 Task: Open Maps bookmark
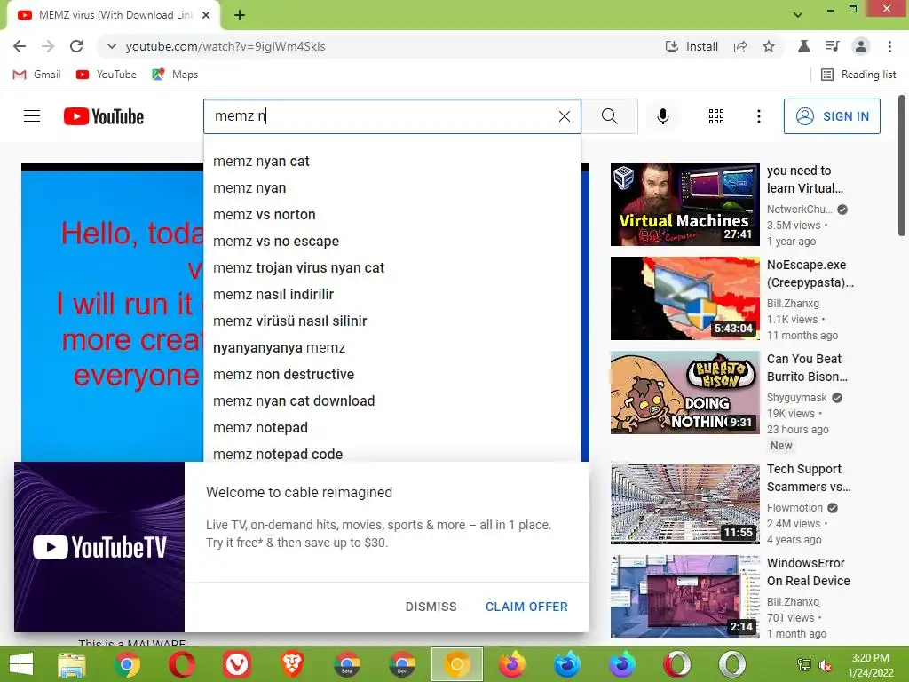tap(175, 75)
